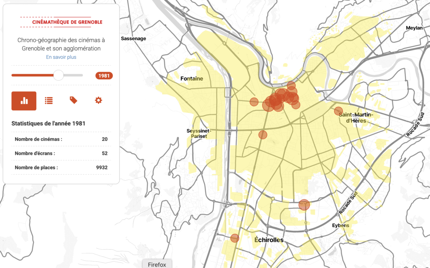
Task: Open the settings gear tab
Action: (x=98, y=100)
